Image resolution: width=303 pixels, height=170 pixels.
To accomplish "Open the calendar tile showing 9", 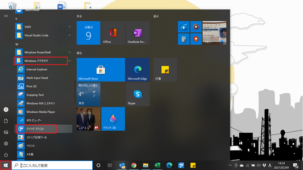I will 89,33.
